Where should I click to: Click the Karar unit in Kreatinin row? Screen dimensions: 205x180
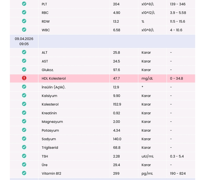pyautogui.click(x=146, y=113)
